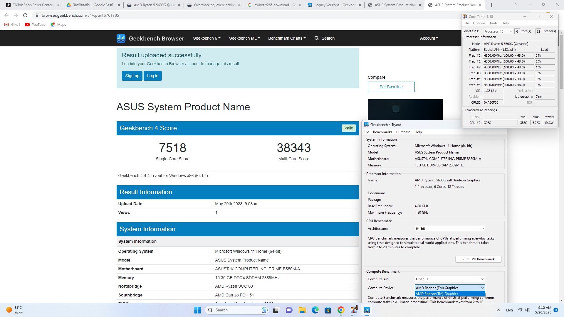This screenshot has width=564, height=317.
Task: Expand the Benchmark Charts dropdown menu
Action: point(287,38)
